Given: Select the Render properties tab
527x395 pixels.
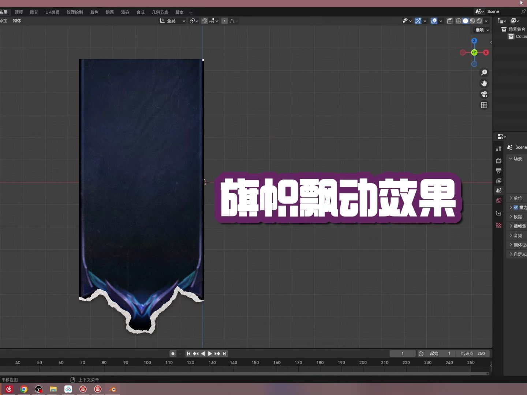Looking at the screenshot, I should (498, 161).
